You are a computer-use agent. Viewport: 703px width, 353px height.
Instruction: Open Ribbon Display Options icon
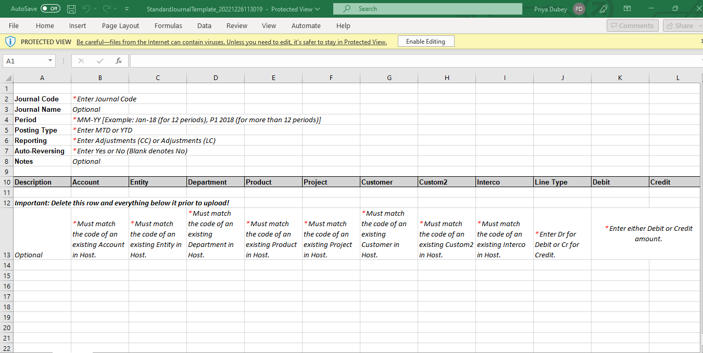click(x=627, y=9)
